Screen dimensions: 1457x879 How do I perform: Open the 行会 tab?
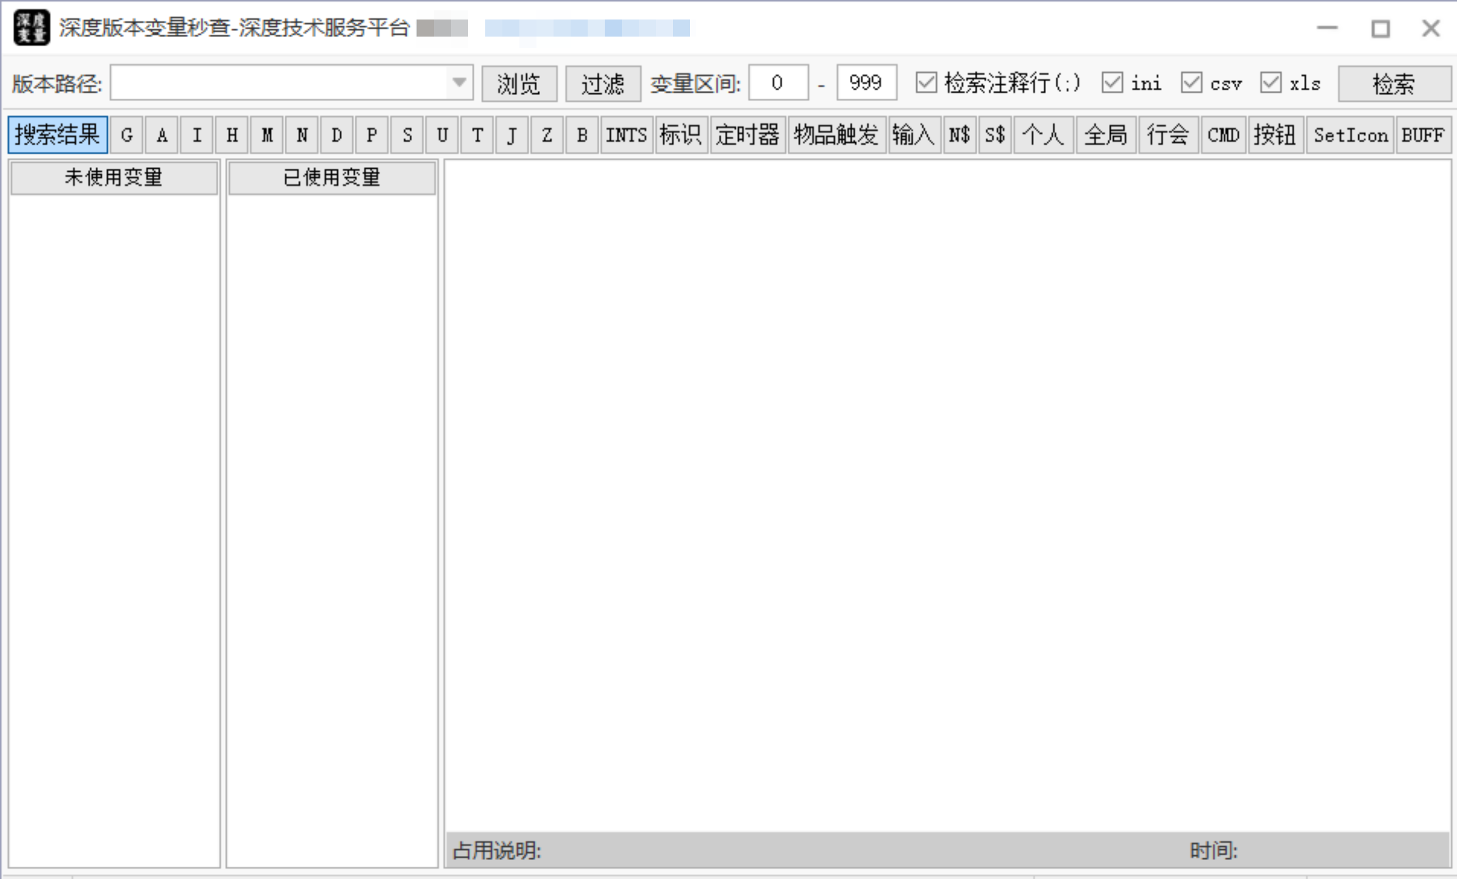point(1169,135)
